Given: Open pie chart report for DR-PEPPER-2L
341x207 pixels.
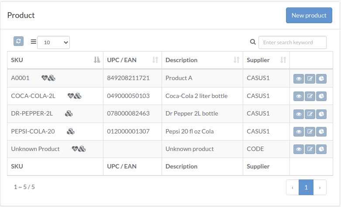Looking at the screenshot, I should (321, 114).
